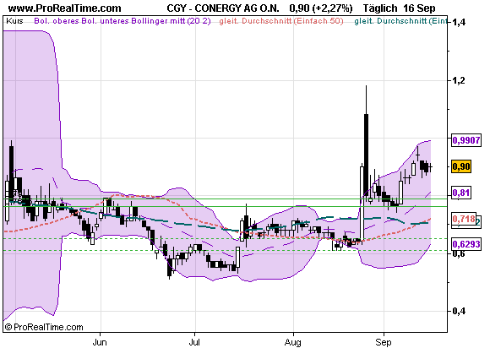Click the 0,9907 upper Bollinger value box
The width and height of the screenshot is (490, 359).
tap(466, 140)
